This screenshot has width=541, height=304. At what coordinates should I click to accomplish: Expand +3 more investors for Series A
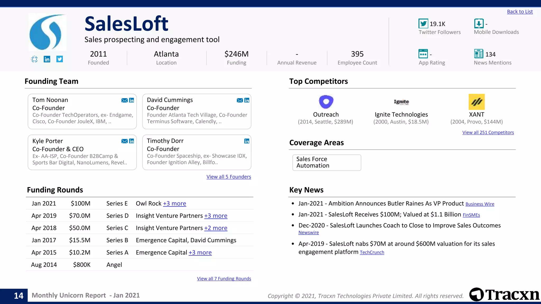click(x=200, y=253)
